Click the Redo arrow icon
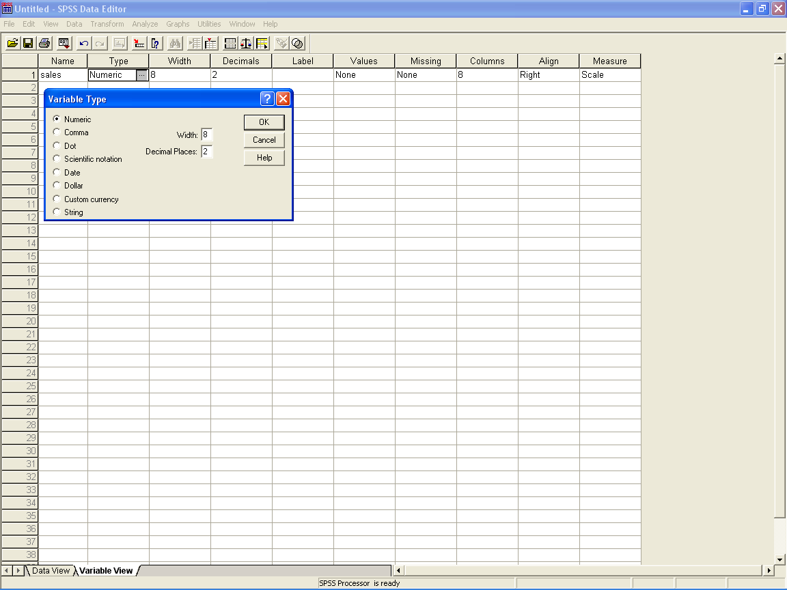This screenshot has width=787, height=590. (x=100, y=44)
